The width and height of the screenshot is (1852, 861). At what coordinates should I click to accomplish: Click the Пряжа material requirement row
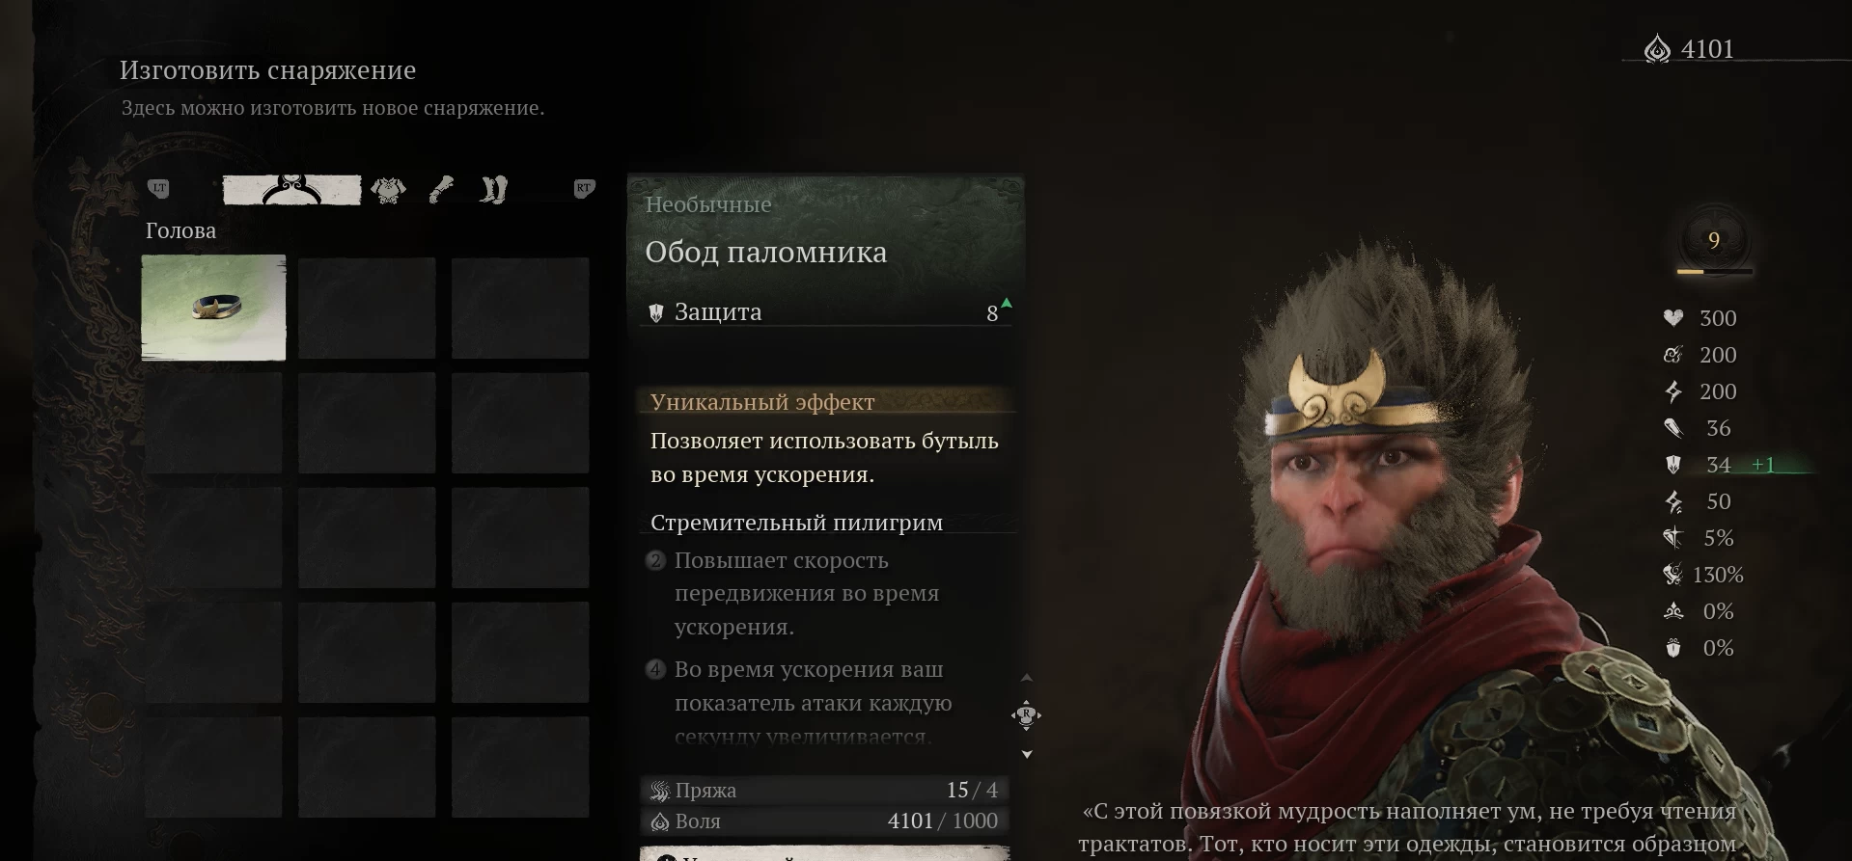tap(825, 790)
